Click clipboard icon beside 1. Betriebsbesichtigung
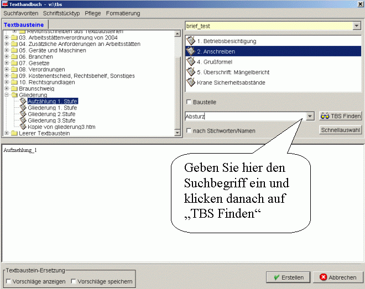The image size is (365, 289). pyautogui.click(x=191, y=41)
